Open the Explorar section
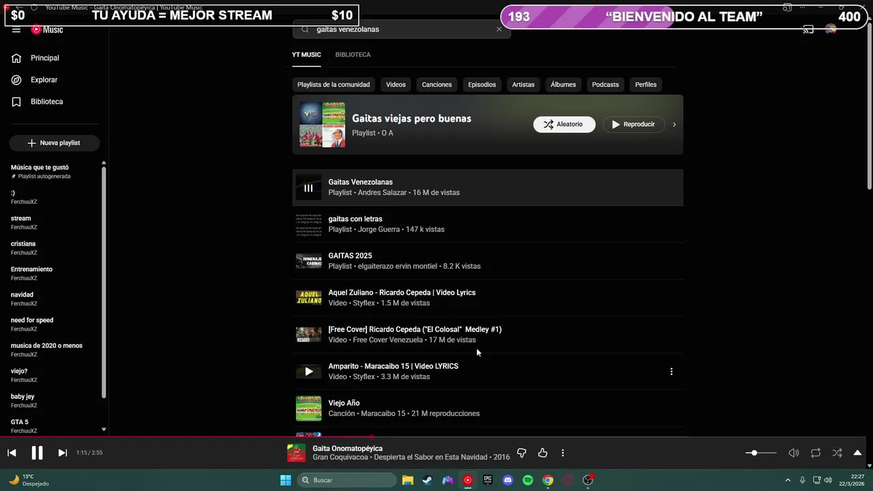Image resolution: width=873 pixels, height=491 pixels. pos(35,80)
